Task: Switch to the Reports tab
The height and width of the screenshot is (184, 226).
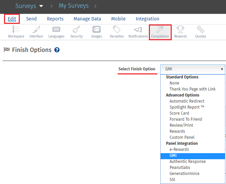Action: point(55,19)
